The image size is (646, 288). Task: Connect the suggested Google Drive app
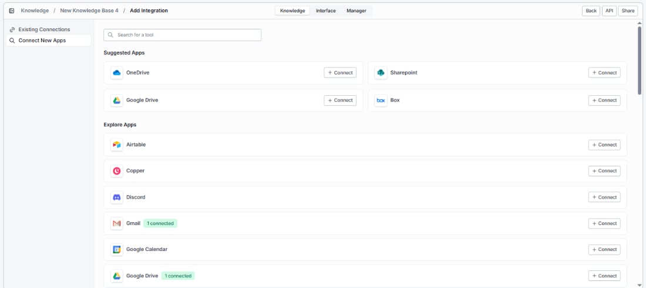coord(340,101)
